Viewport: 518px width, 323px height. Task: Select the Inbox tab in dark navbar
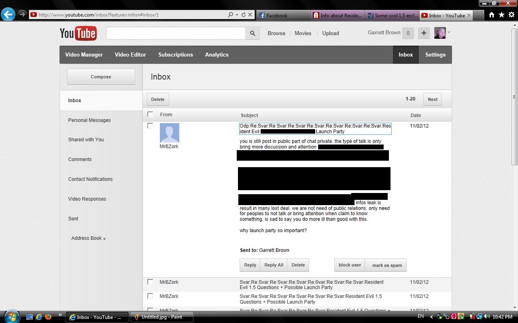point(405,55)
